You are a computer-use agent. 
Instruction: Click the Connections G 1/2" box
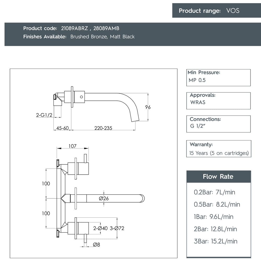tap(218, 124)
